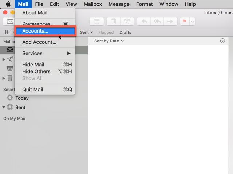Select Accounts… in the Mail menu
The height and width of the screenshot is (174, 233).
click(45, 31)
